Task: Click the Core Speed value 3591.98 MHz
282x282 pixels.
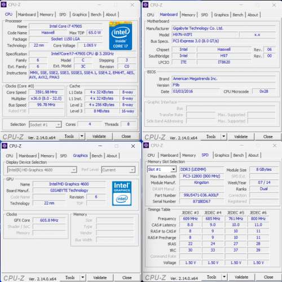Action: click(46, 92)
